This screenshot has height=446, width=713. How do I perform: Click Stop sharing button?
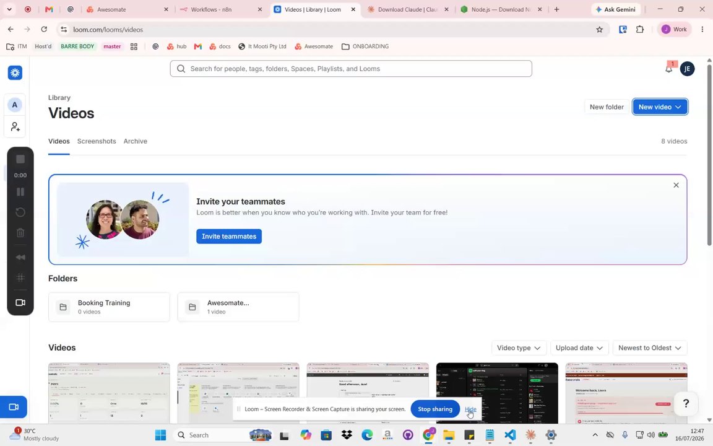pyautogui.click(x=435, y=409)
